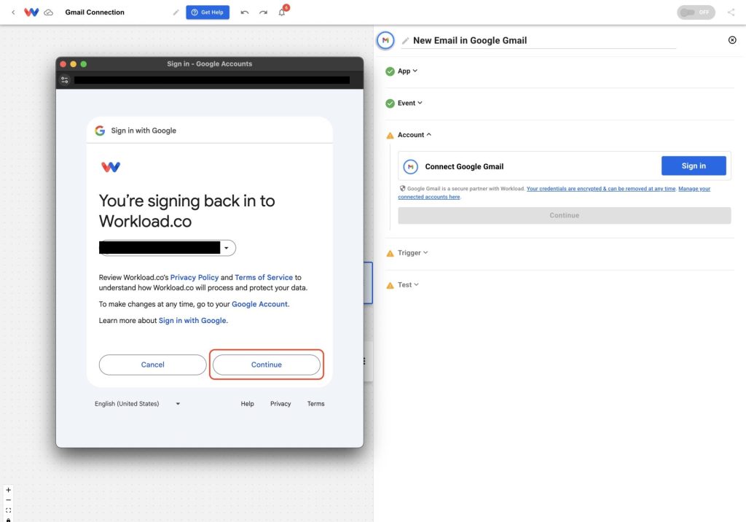
Task: Click Cancel in Google sign-in dialog
Action: (153, 365)
